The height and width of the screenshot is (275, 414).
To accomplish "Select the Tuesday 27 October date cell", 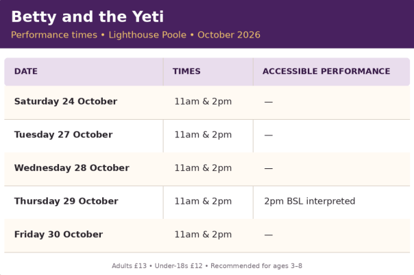I will coord(84,136).
